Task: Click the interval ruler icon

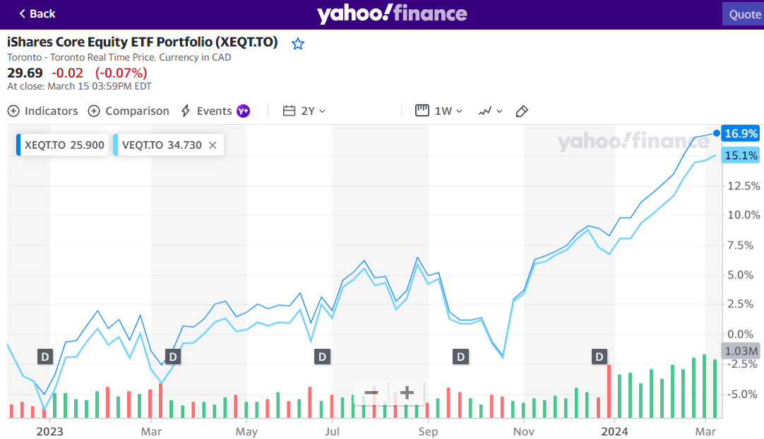Action: coord(422,111)
